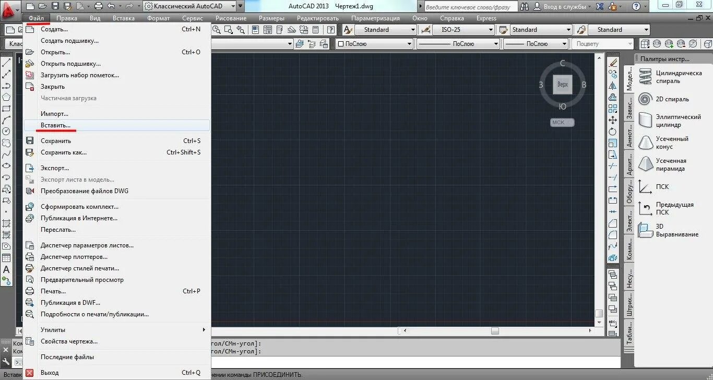Switch to the Архит... palette tab
Viewport: 713px width, 380px height.
[x=629, y=164]
